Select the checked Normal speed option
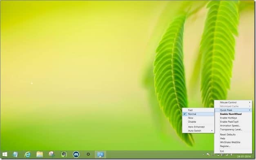Image resolution: width=256 pixels, height=160 pixels. pos(198,114)
